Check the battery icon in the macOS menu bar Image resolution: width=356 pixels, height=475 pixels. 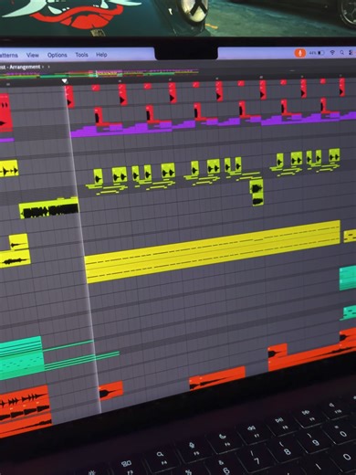click(x=320, y=53)
